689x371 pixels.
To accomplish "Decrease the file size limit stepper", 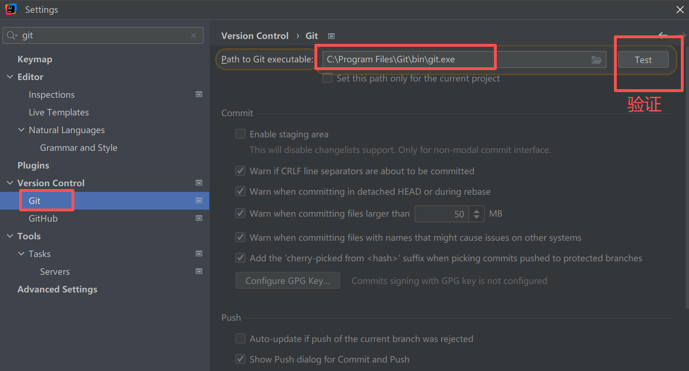I will click(x=477, y=217).
